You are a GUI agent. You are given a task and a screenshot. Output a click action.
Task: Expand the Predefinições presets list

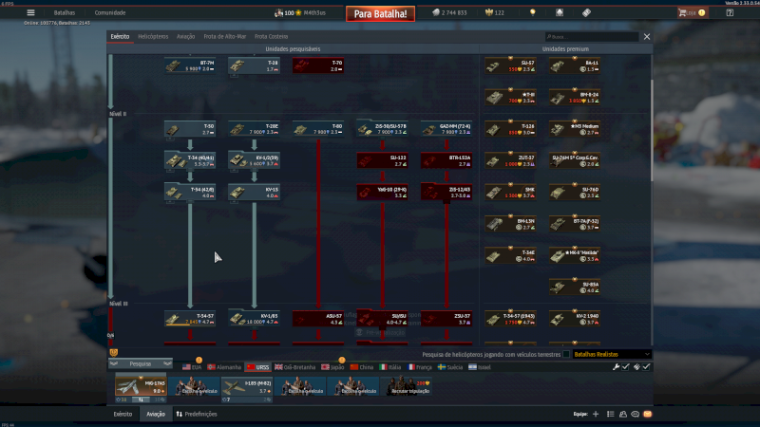(x=197, y=414)
